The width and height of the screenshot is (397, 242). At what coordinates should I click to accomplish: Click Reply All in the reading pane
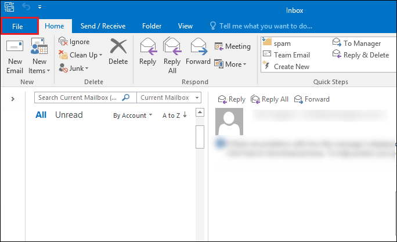tap(269, 99)
